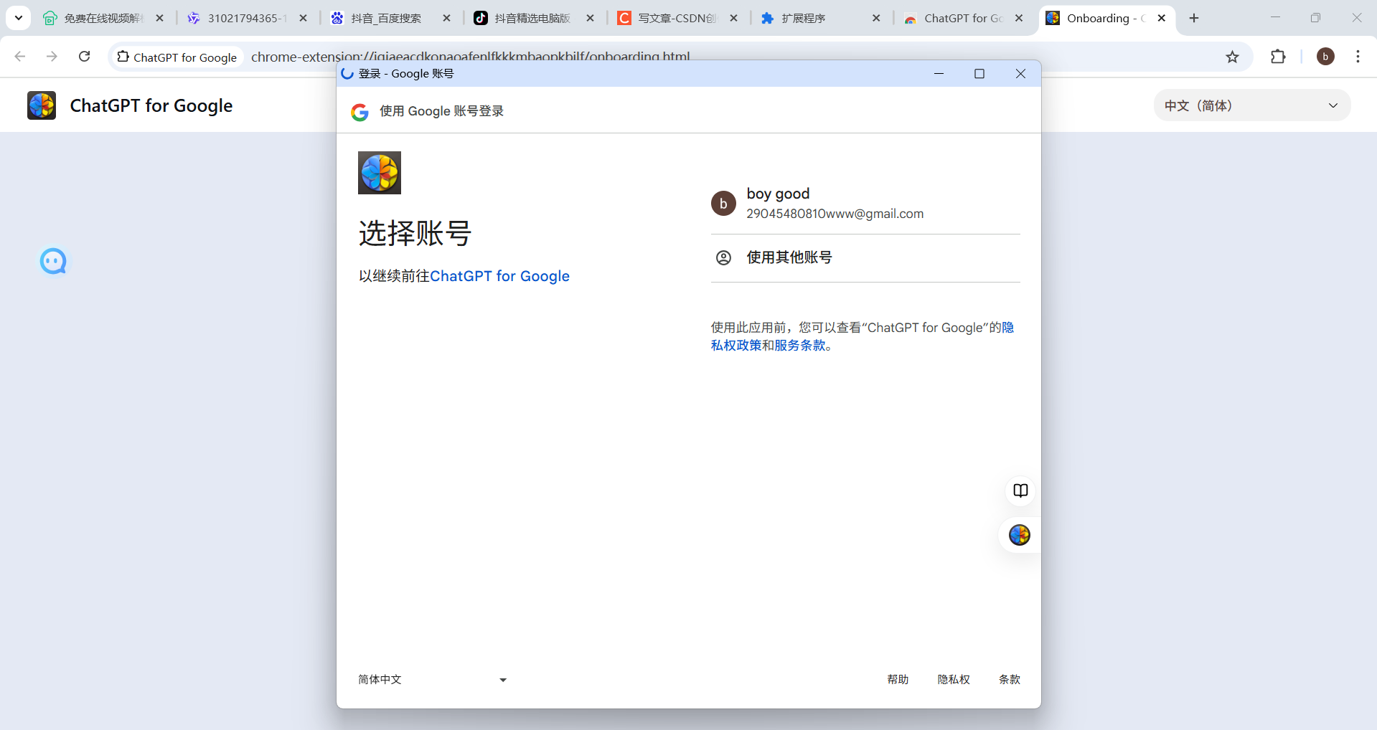Open the Chrome extensions puzzle menu
The width and height of the screenshot is (1377, 730).
(1278, 57)
